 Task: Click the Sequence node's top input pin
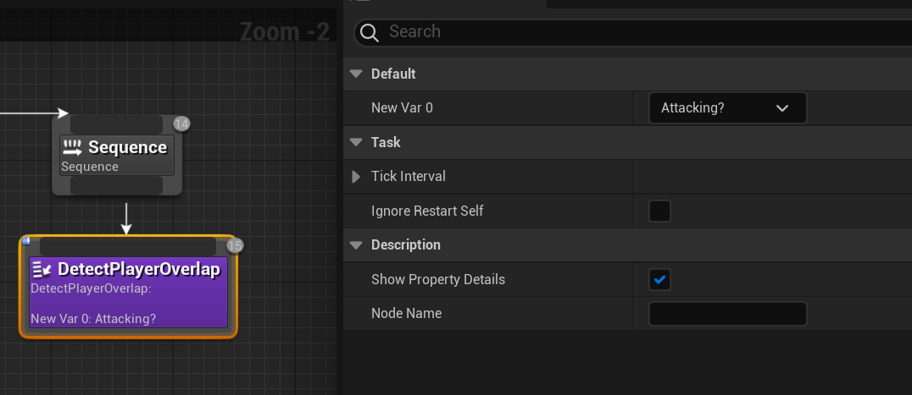pos(116,124)
